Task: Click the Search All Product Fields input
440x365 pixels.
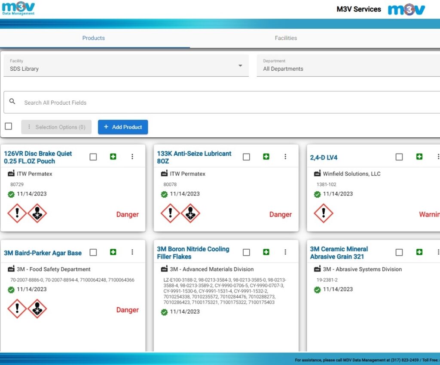Action: [x=222, y=102]
